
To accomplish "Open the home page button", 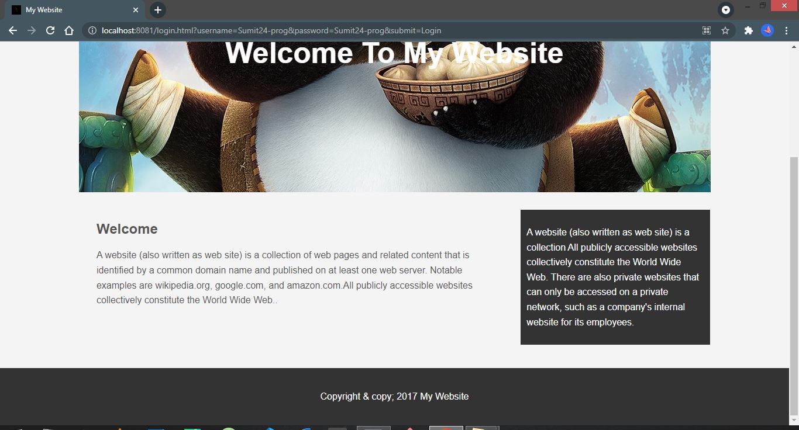I will click(69, 30).
